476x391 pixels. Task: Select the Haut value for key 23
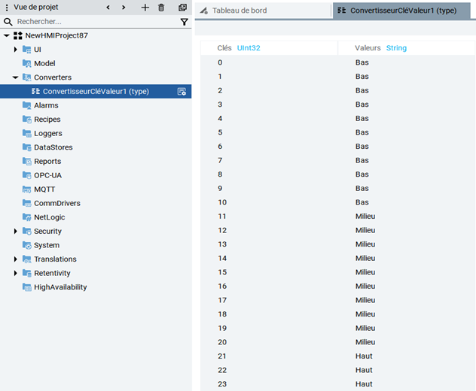coord(364,384)
